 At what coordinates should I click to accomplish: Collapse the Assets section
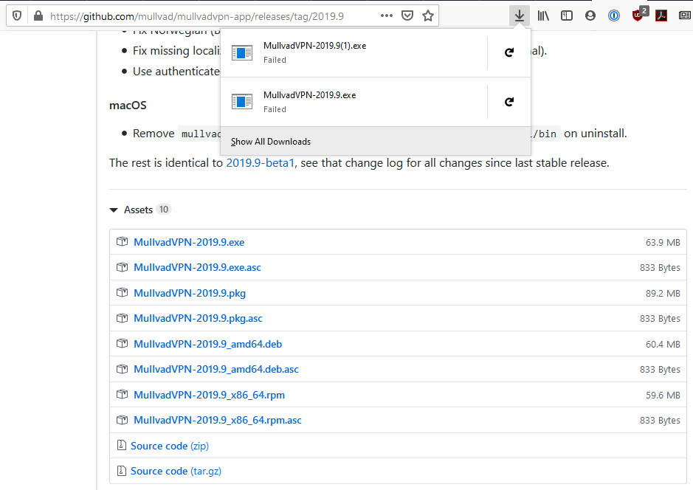pyautogui.click(x=114, y=210)
